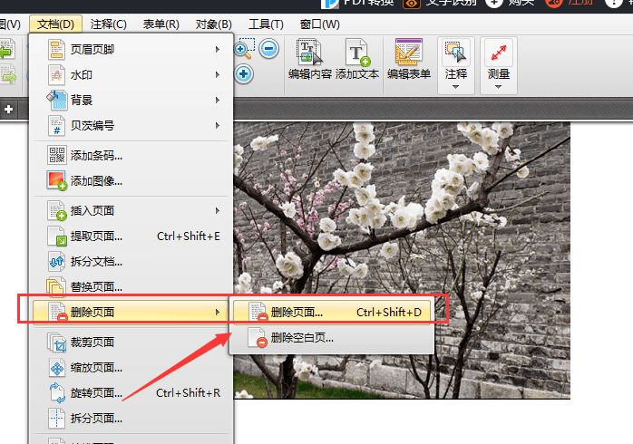Click the scale page icon
The width and height of the screenshot is (633, 444).
(x=56, y=367)
